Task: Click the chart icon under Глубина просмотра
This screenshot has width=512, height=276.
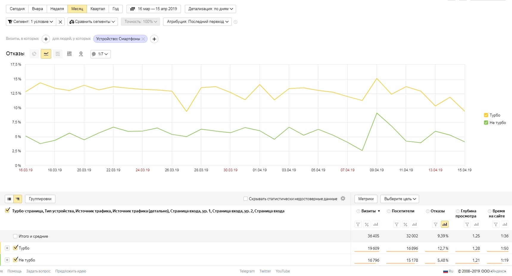Action: (x=476, y=225)
